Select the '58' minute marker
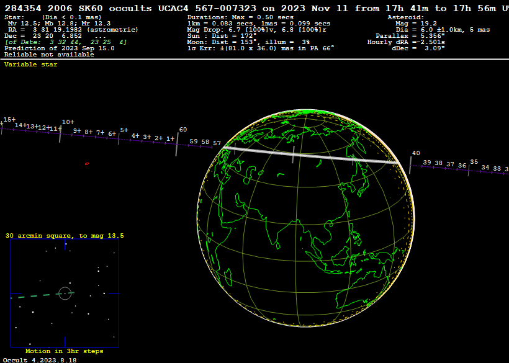509x363 pixels. [205, 141]
